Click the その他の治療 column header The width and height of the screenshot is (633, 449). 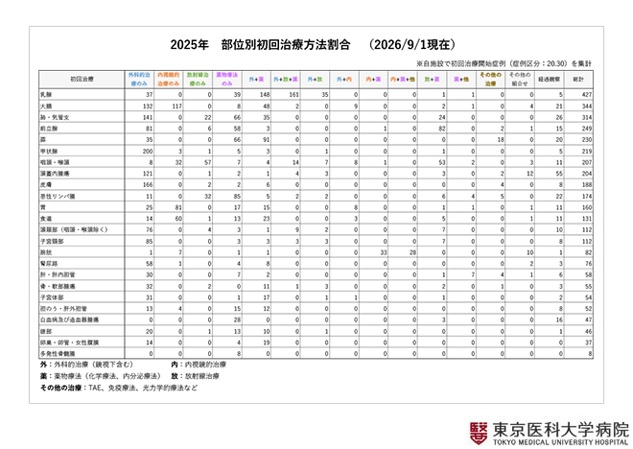point(490,79)
